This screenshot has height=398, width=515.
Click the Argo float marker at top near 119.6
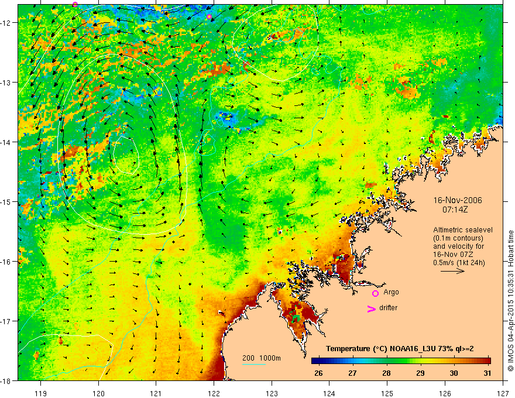[x=75, y=4]
